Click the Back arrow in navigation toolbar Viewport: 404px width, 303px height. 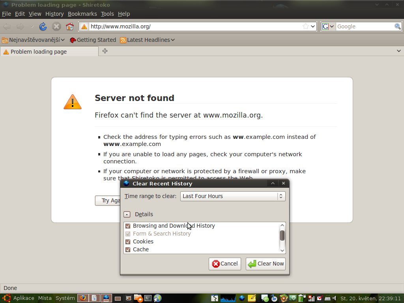[x=7, y=26]
